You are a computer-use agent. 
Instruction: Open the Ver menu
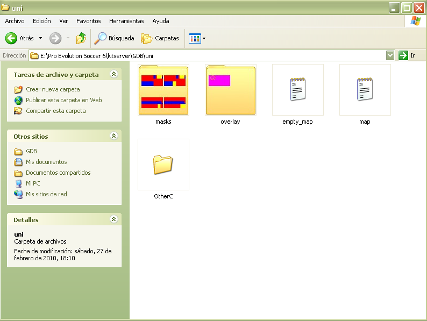[63, 21]
